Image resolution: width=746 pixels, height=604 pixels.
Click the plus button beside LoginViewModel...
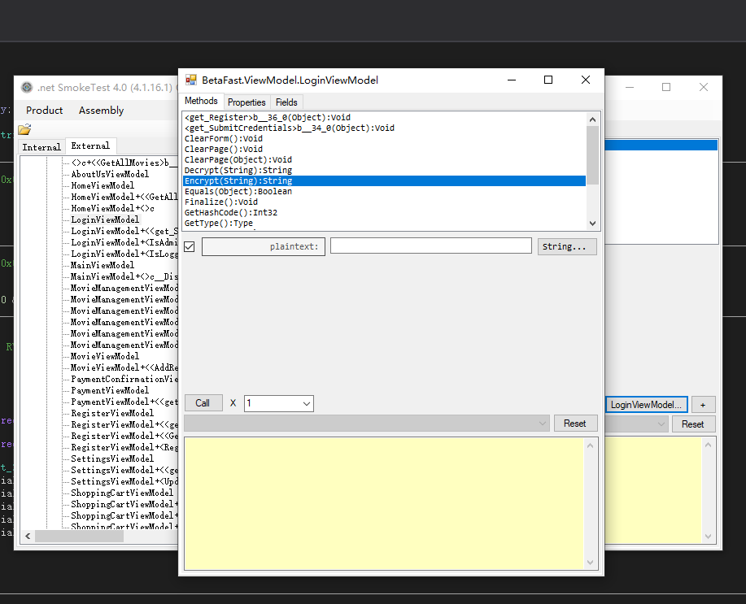(703, 405)
